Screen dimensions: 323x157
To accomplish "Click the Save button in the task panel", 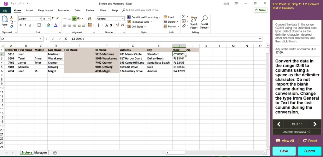I will [284, 151].
